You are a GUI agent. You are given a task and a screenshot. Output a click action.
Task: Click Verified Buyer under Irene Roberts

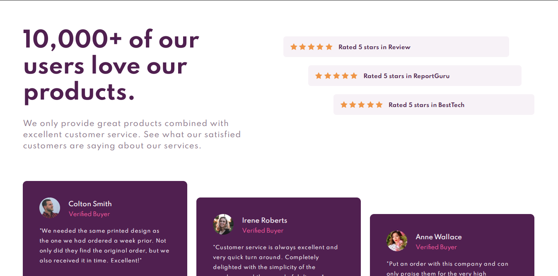(263, 231)
